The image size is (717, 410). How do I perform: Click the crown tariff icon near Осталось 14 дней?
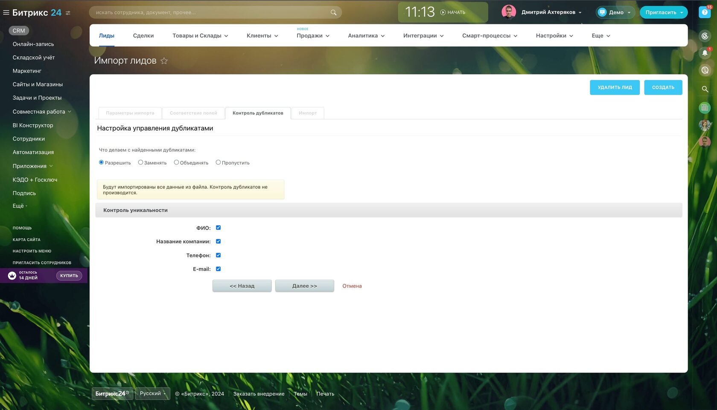pyautogui.click(x=12, y=276)
